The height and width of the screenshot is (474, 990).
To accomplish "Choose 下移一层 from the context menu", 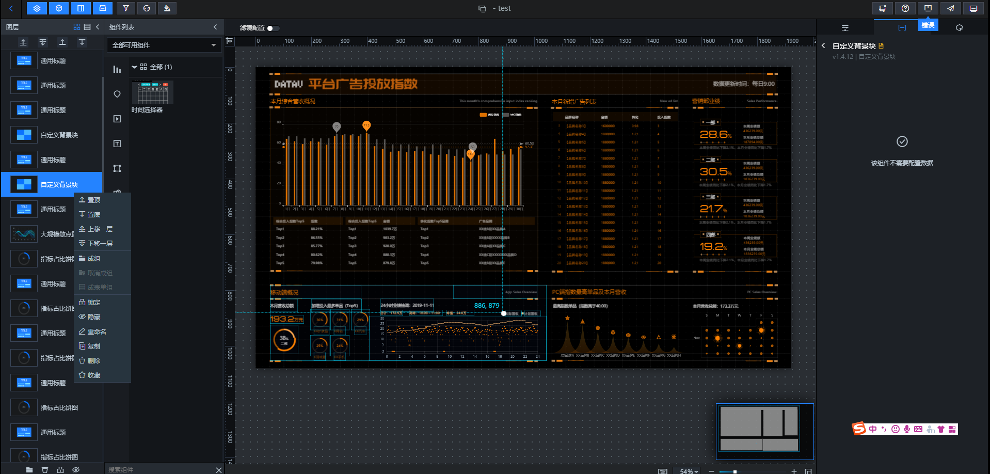I will click(x=102, y=243).
